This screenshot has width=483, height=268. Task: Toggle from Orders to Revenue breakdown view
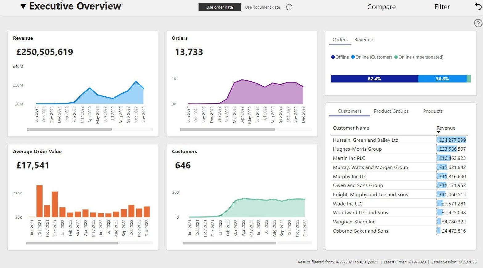point(363,39)
